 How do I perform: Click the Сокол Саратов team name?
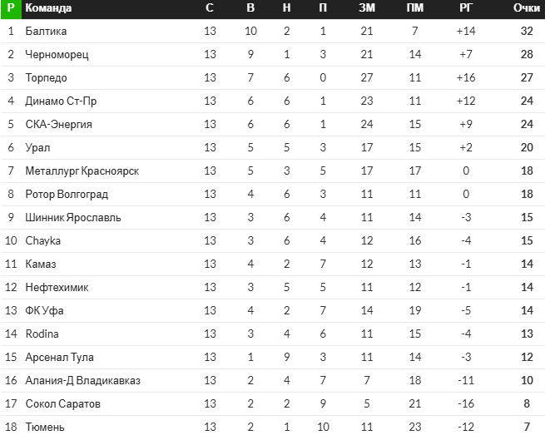pos(62,404)
